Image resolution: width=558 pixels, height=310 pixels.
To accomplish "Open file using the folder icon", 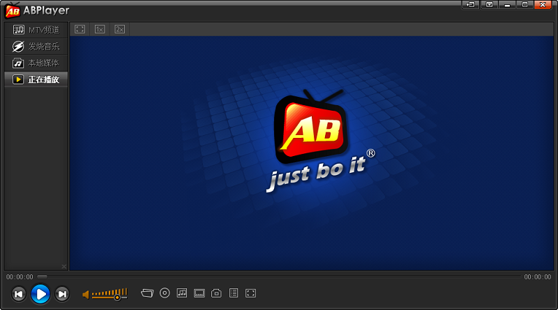I will click(x=146, y=293).
